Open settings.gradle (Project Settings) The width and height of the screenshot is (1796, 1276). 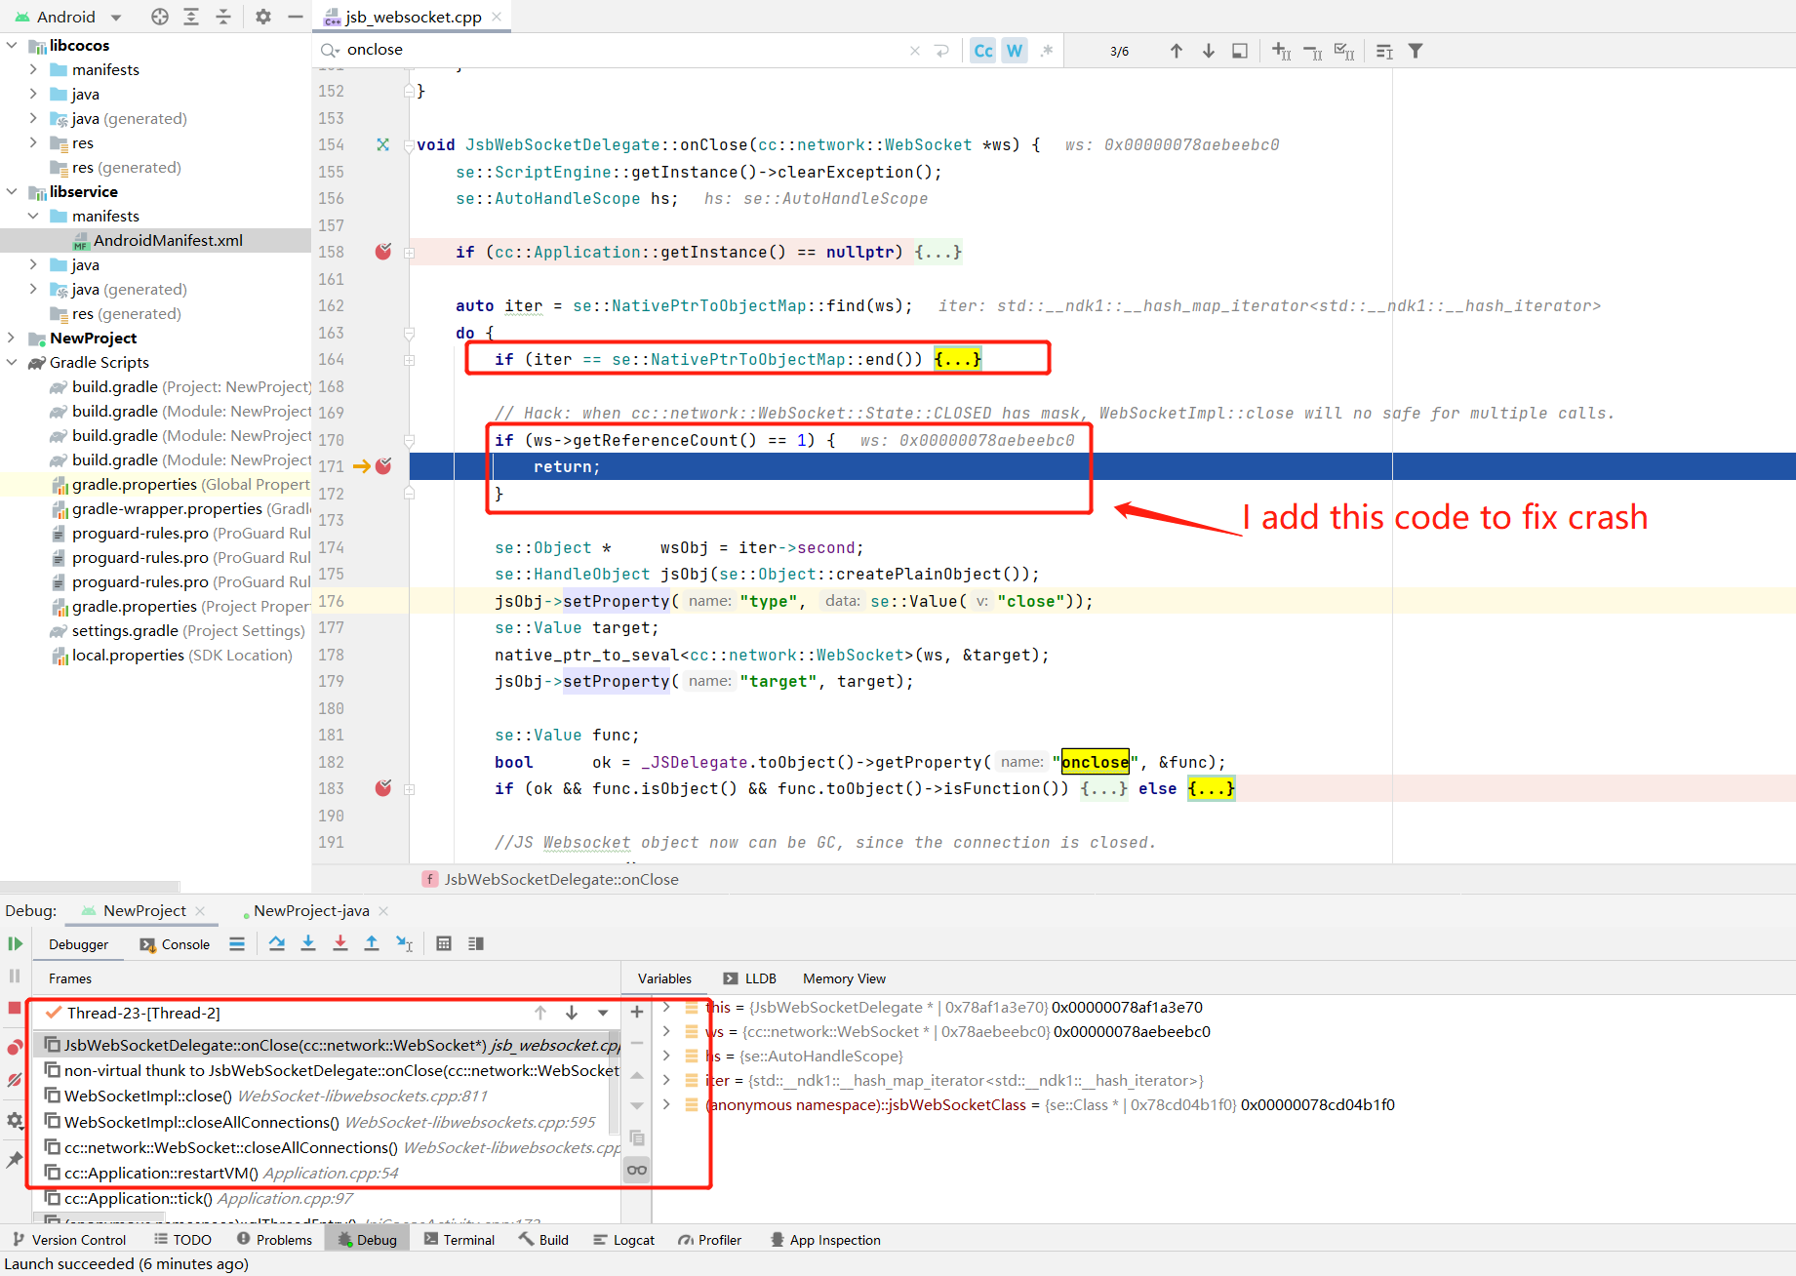pyautogui.click(x=178, y=630)
